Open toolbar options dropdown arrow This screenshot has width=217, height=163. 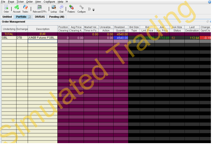(x=94, y=10)
